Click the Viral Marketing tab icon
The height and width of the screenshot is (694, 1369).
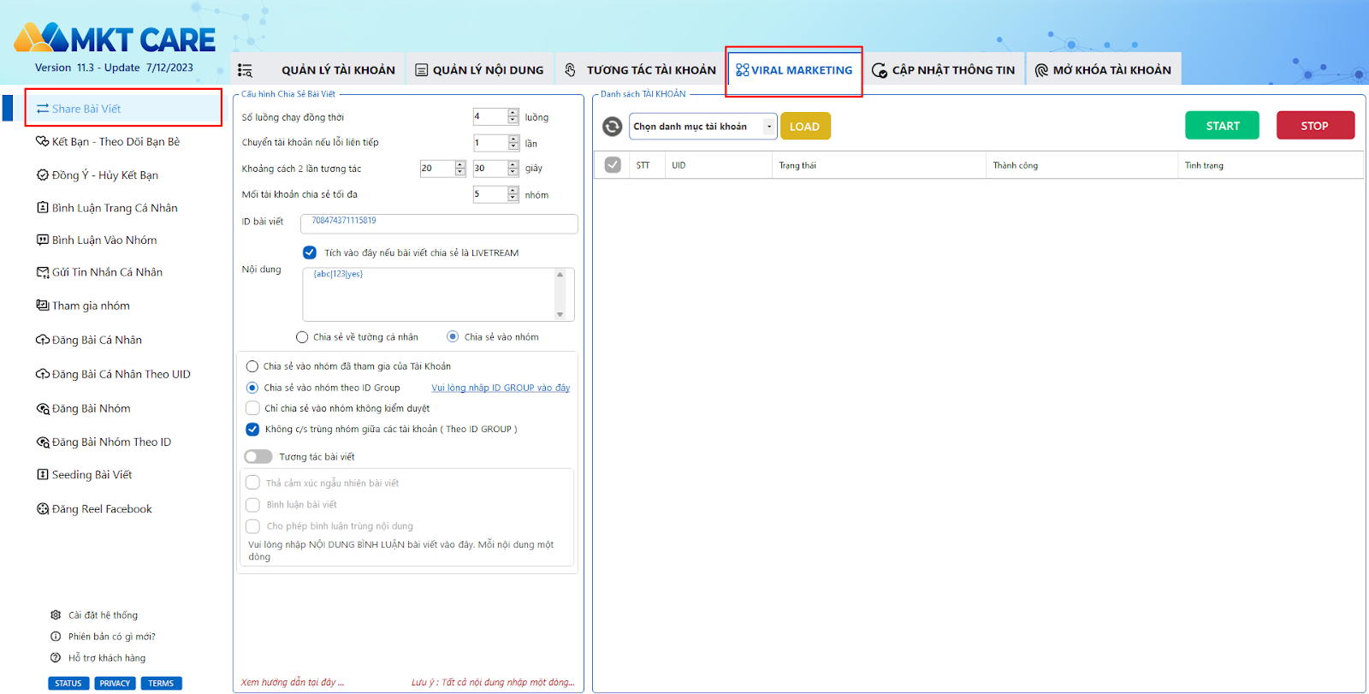click(742, 70)
